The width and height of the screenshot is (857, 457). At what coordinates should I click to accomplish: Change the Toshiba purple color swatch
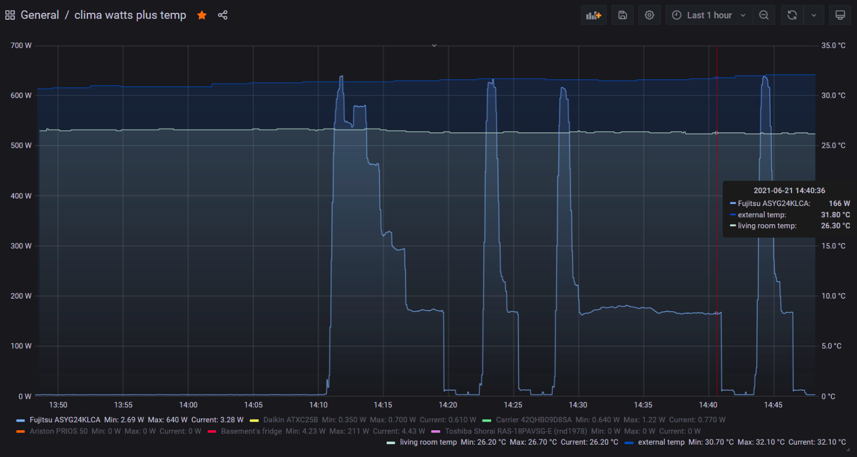click(435, 431)
